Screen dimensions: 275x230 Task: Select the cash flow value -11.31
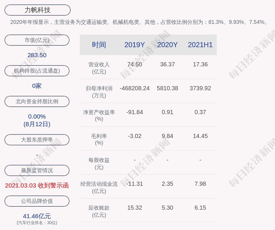click(135, 184)
